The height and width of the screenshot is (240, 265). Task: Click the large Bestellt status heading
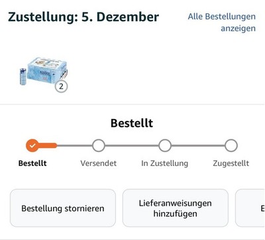click(132, 123)
